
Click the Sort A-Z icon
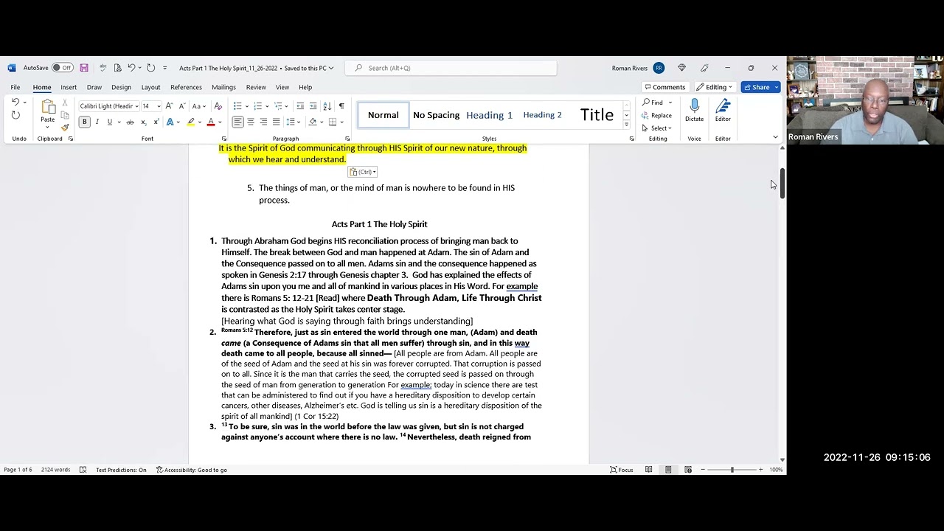tap(327, 106)
